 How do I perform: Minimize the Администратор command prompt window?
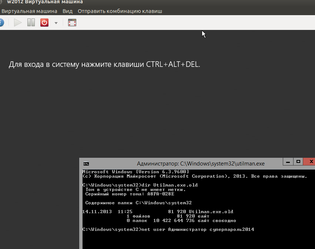pyautogui.click(x=288, y=162)
